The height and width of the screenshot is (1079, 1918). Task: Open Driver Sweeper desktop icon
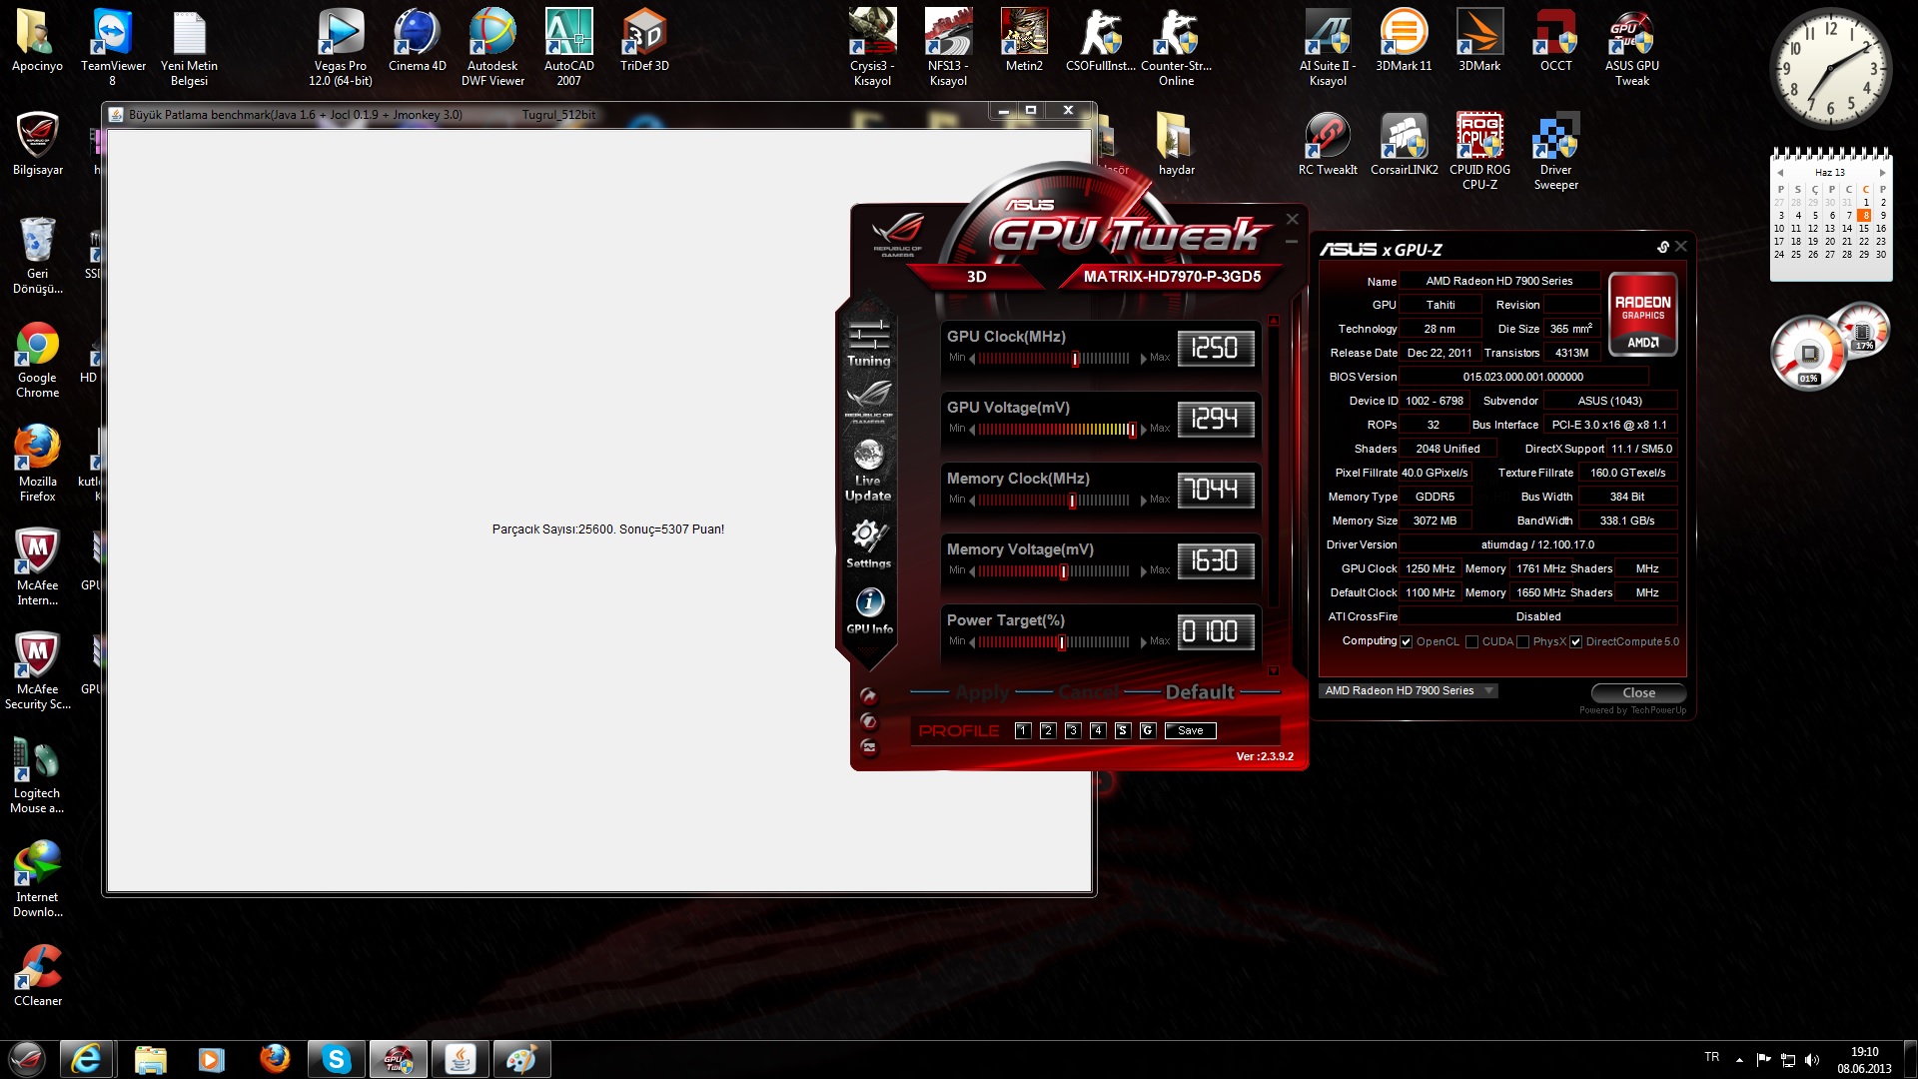point(1555,151)
